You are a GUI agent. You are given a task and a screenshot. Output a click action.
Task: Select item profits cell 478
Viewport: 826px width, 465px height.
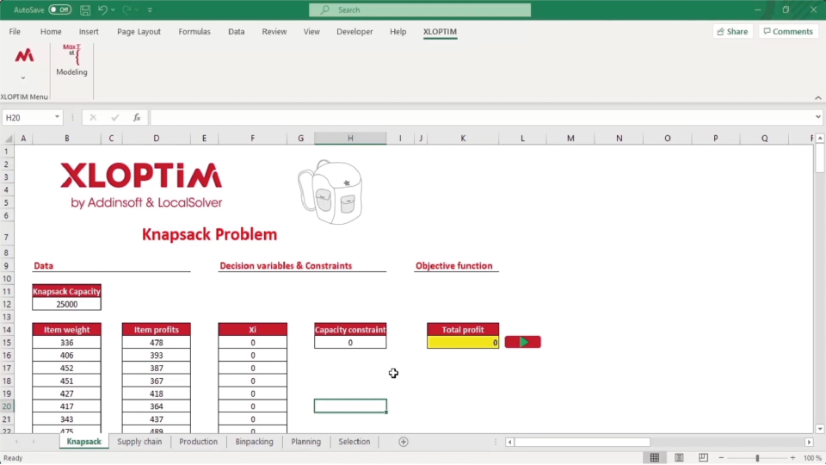click(157, 343)
